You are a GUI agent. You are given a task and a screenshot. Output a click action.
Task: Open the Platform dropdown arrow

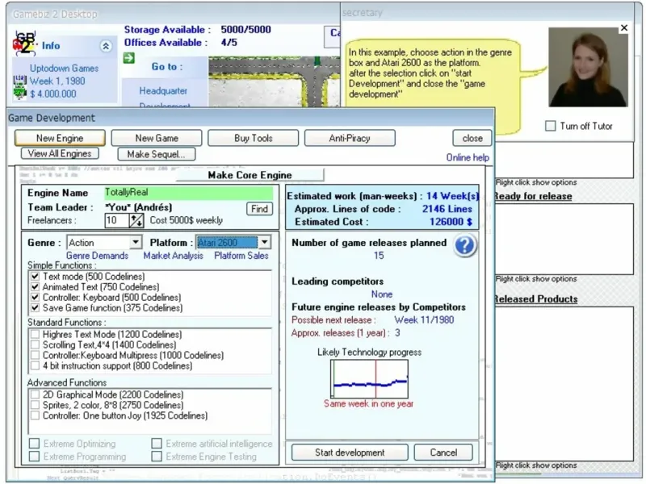tap(265, 243)
